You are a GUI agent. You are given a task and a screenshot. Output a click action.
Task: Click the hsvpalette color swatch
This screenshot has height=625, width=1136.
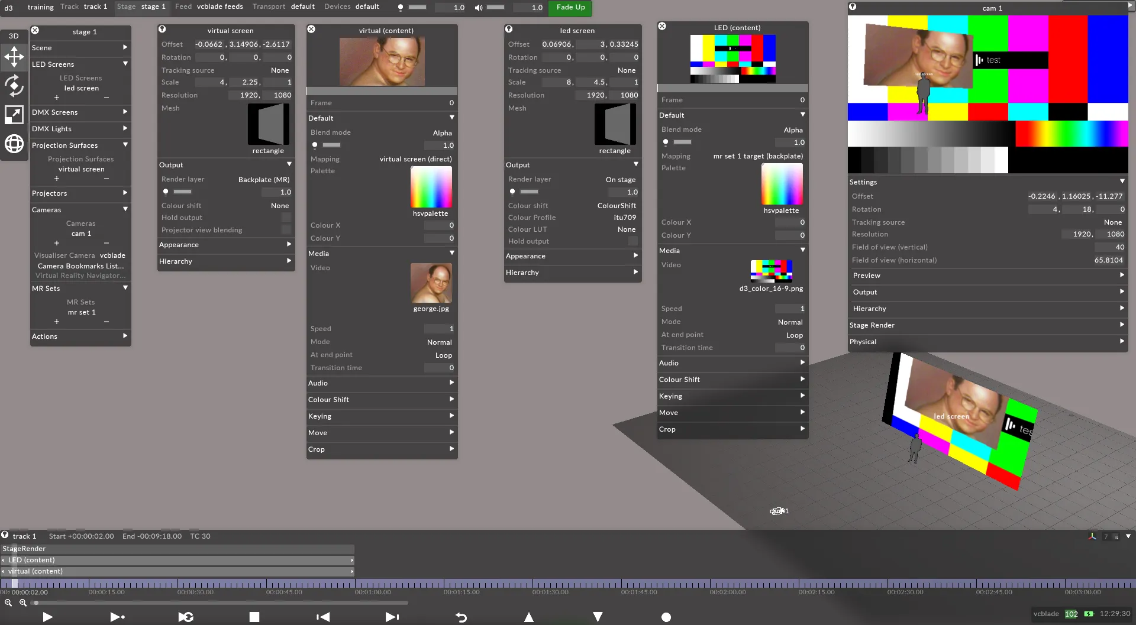(x=431, y=188)
